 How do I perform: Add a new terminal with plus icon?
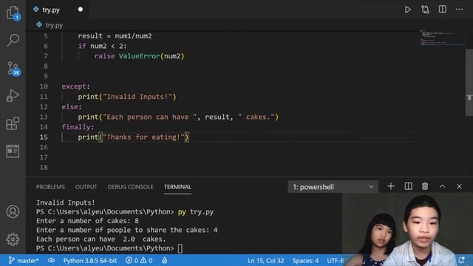[x=391, y=186]
